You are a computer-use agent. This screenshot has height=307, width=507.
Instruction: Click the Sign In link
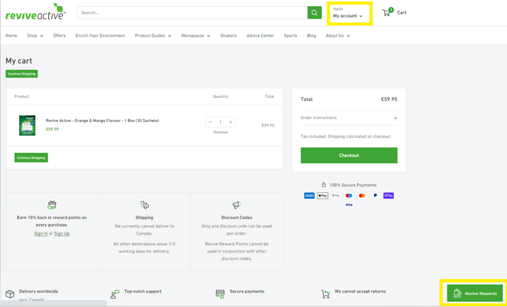(41, 233)
